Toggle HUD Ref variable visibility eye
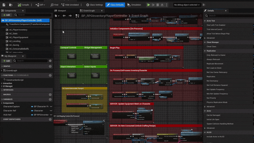 pos(51,115)
